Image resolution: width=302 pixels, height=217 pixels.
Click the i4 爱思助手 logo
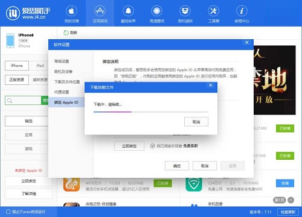[x=28, y=13]
